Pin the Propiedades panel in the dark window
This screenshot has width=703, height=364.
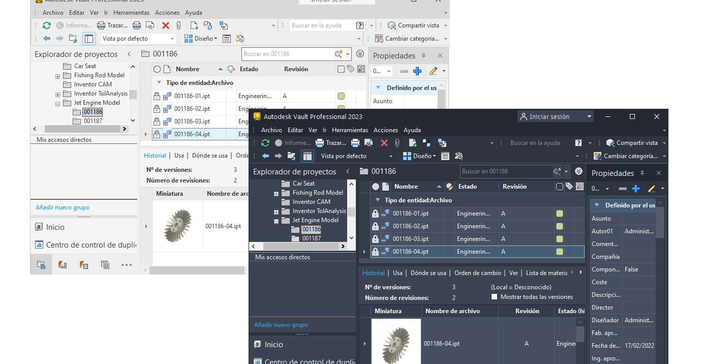(642, 173)
